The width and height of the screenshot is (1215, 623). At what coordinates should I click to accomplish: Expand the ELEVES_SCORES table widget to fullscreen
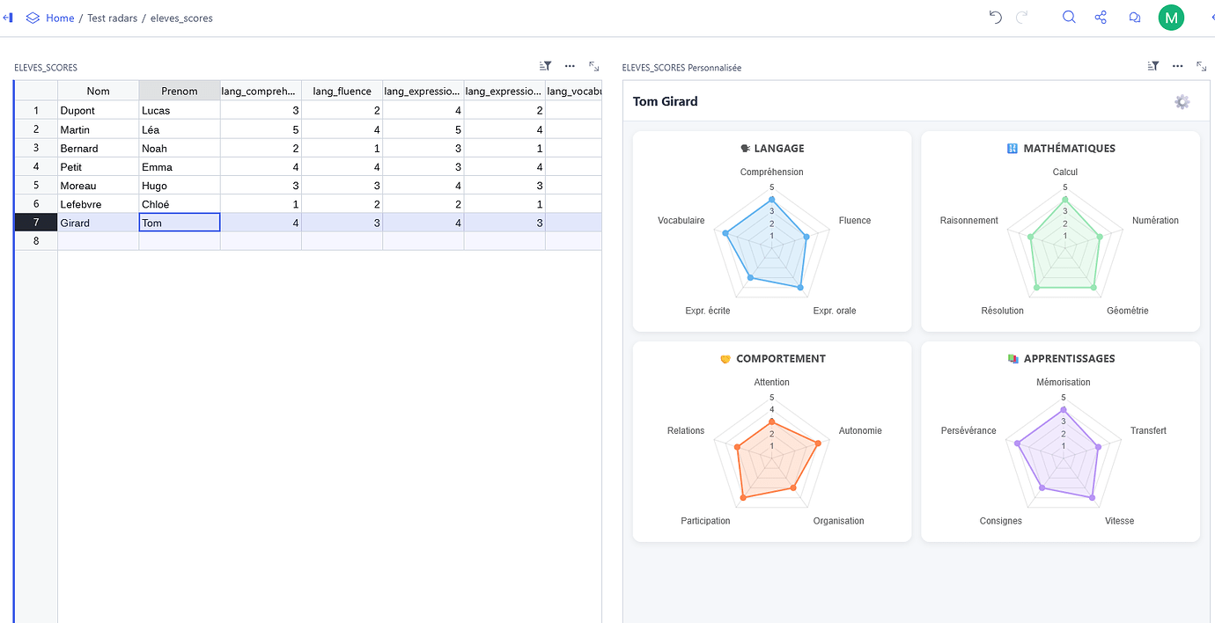coord(594,66)
